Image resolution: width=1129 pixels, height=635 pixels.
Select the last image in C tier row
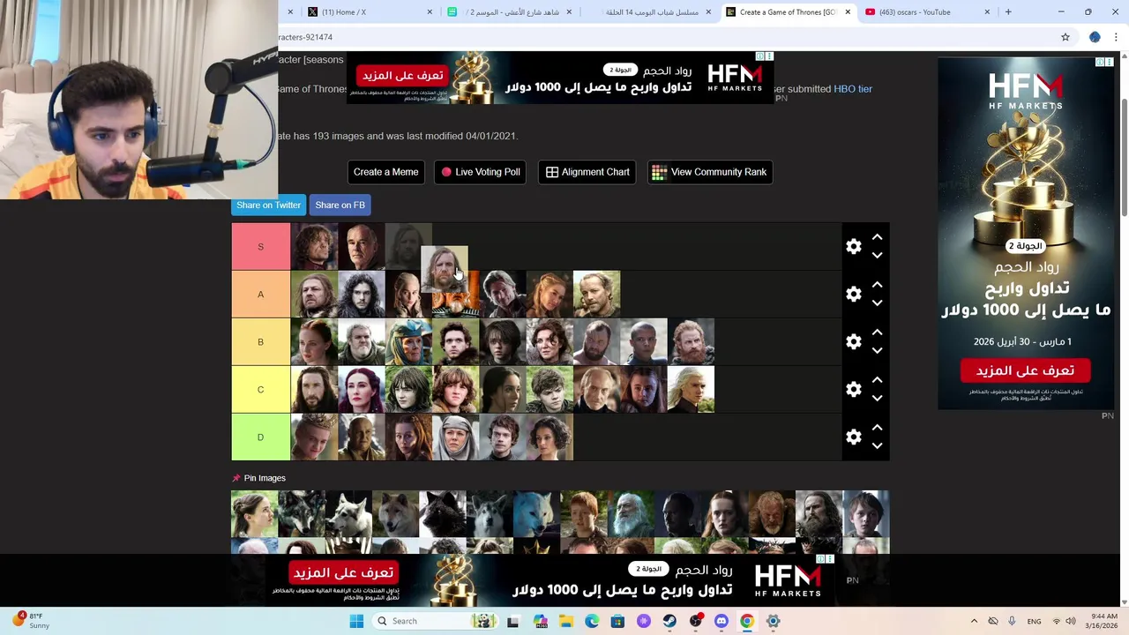click(x=692, y=390)
